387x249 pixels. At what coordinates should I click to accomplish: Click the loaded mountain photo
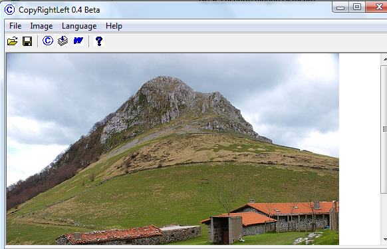coord(172,149)
